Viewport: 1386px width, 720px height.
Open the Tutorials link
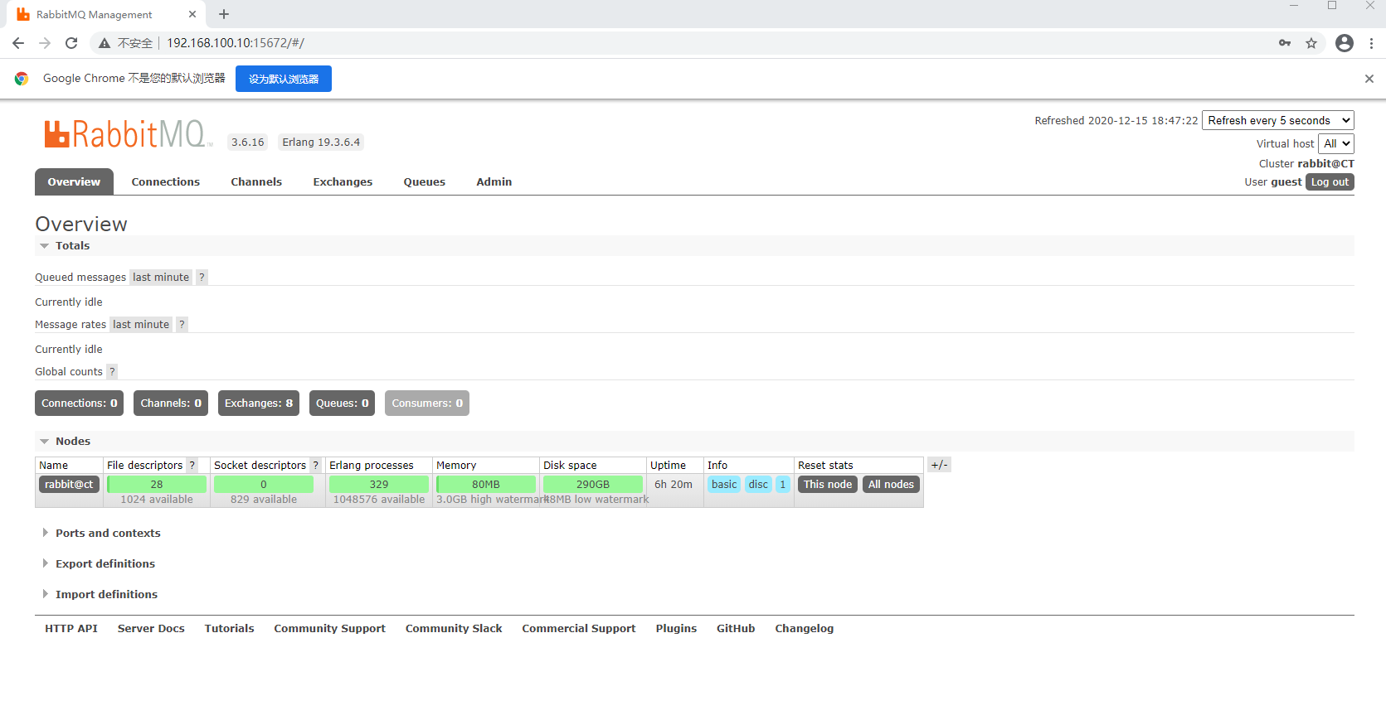point(230,629)
